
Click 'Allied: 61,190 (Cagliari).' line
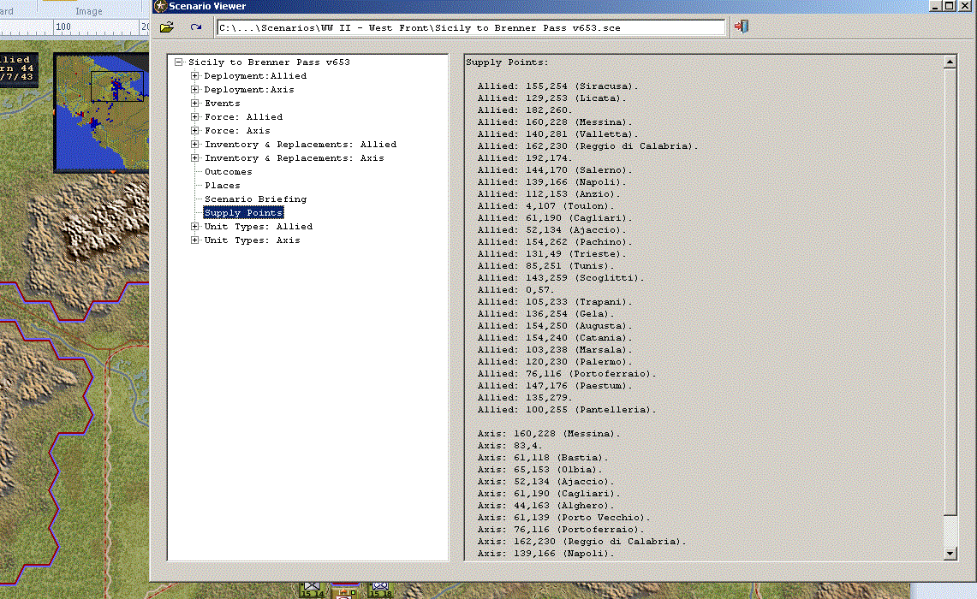(x=555, y=218)
